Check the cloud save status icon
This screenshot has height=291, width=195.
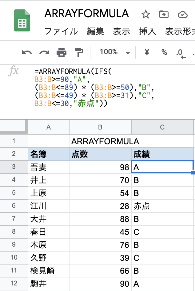point(183,14)
